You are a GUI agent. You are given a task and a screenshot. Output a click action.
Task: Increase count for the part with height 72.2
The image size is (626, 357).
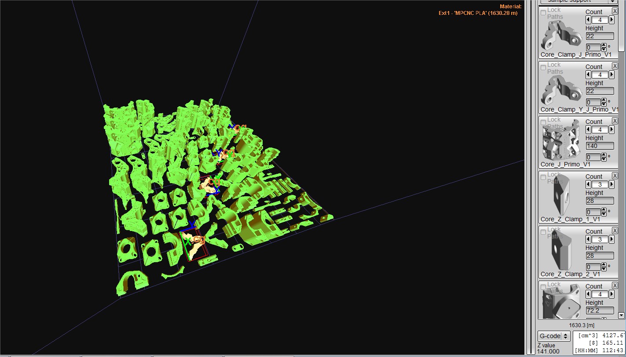pos(611,294)
